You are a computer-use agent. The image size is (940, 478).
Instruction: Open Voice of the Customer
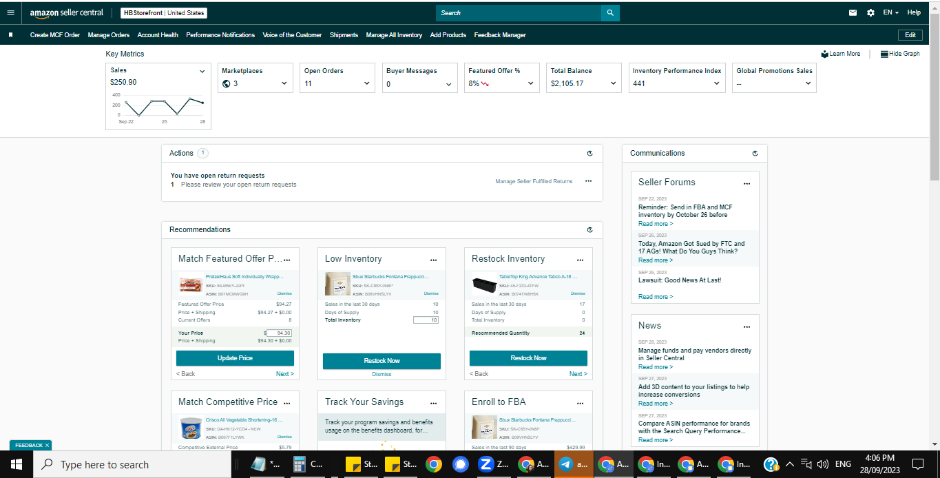(292, 35)
